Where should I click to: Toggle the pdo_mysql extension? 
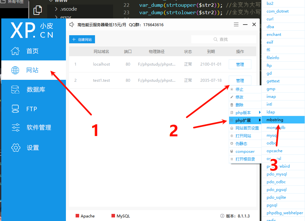tap(283, 174)
